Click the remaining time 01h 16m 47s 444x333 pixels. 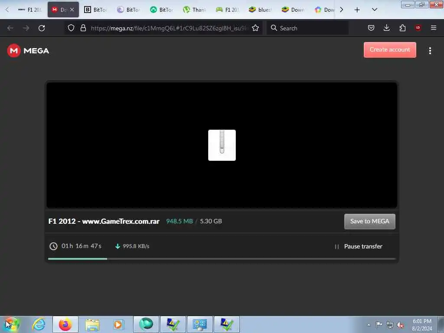[81, 246]
